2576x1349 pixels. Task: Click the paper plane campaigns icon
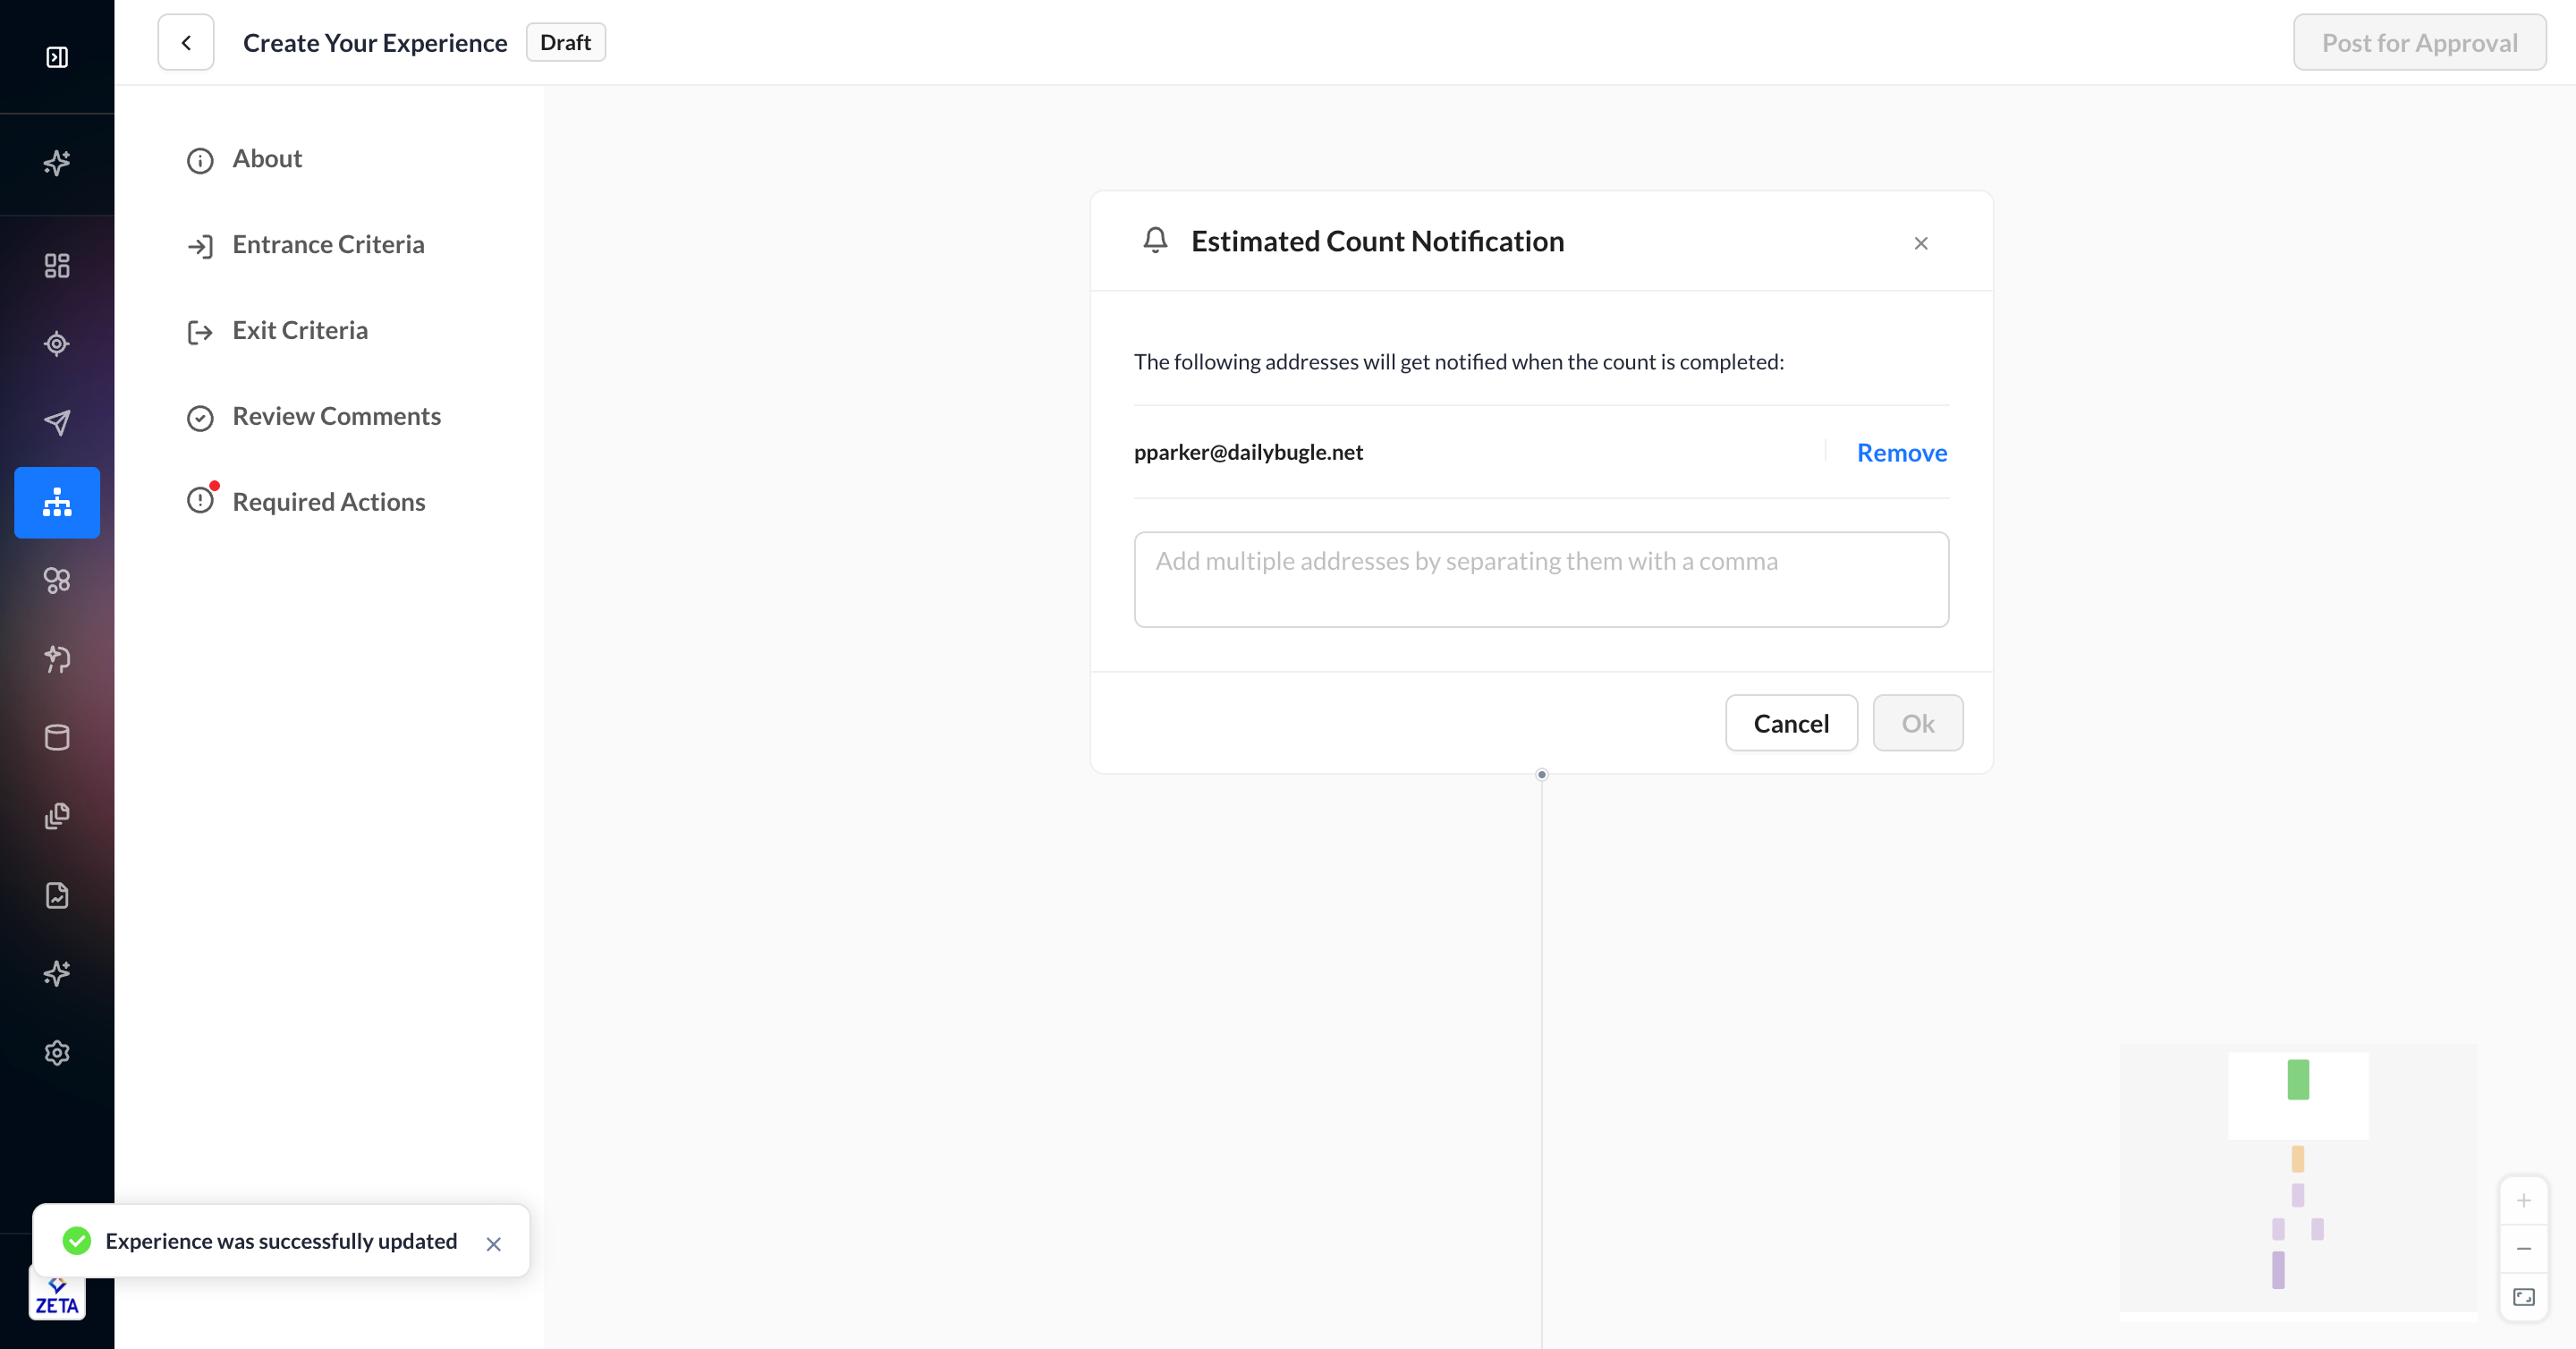(57, 422)
